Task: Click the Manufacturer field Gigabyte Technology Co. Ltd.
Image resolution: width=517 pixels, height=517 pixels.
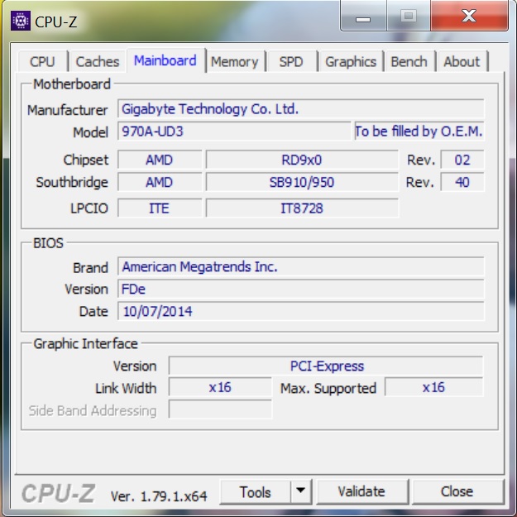Action: [x=301, y=109]
